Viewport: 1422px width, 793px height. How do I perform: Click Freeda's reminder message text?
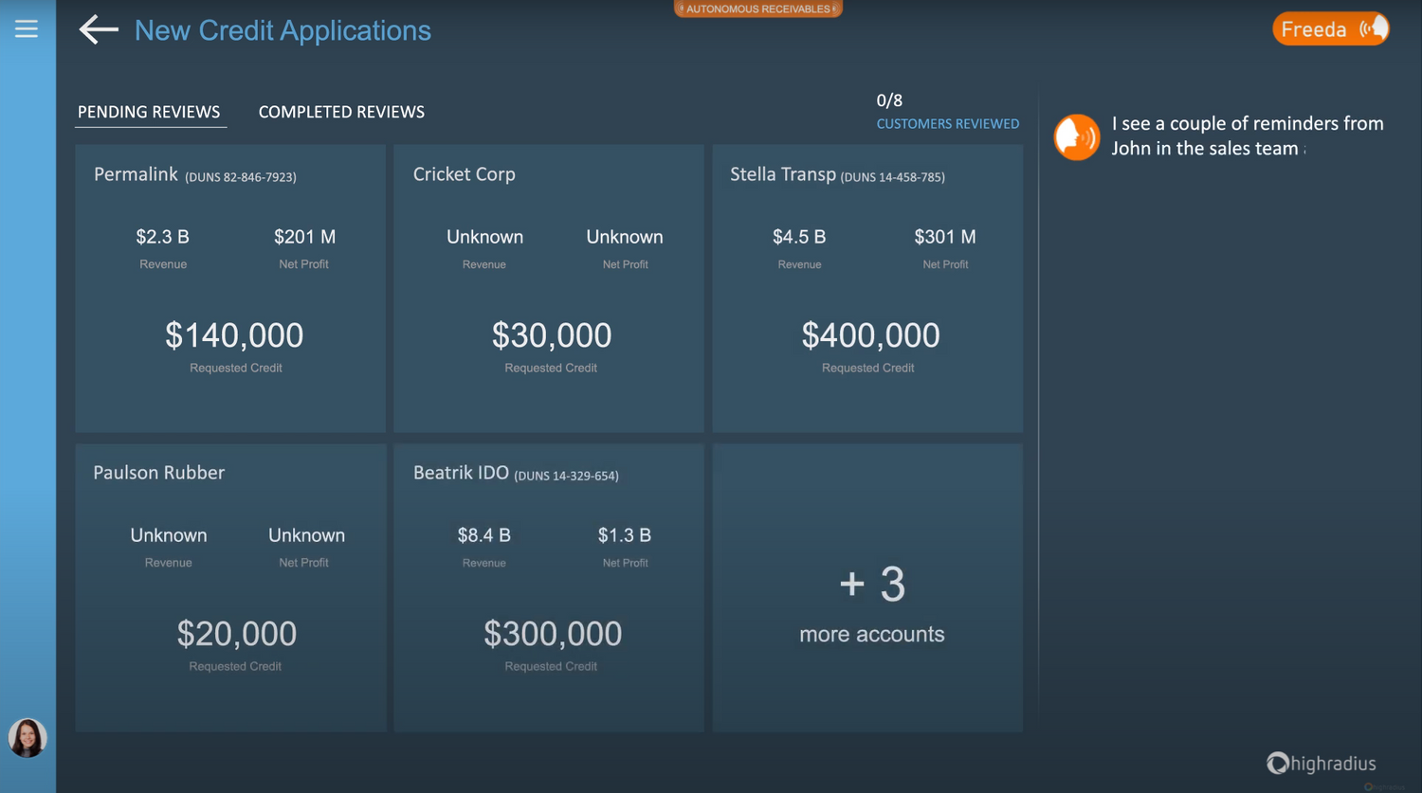(1248, 135)
